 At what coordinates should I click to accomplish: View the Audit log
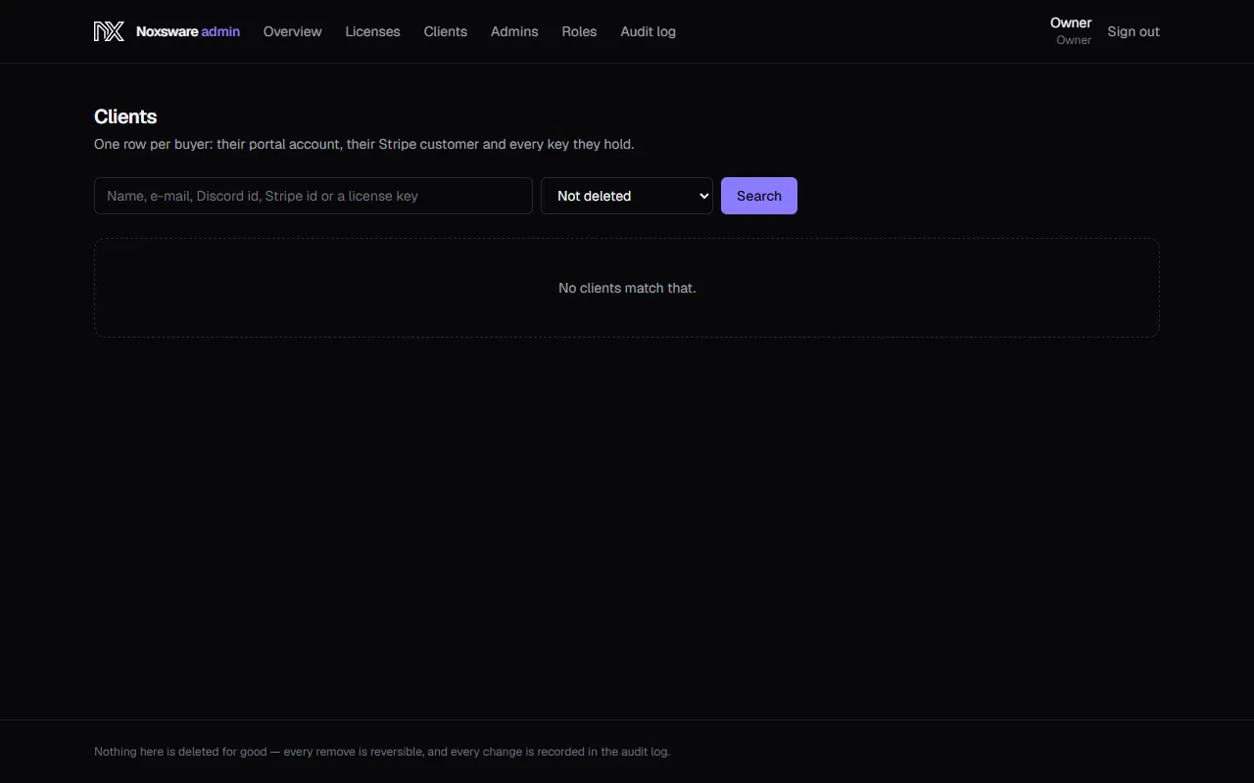click(648, 31)
